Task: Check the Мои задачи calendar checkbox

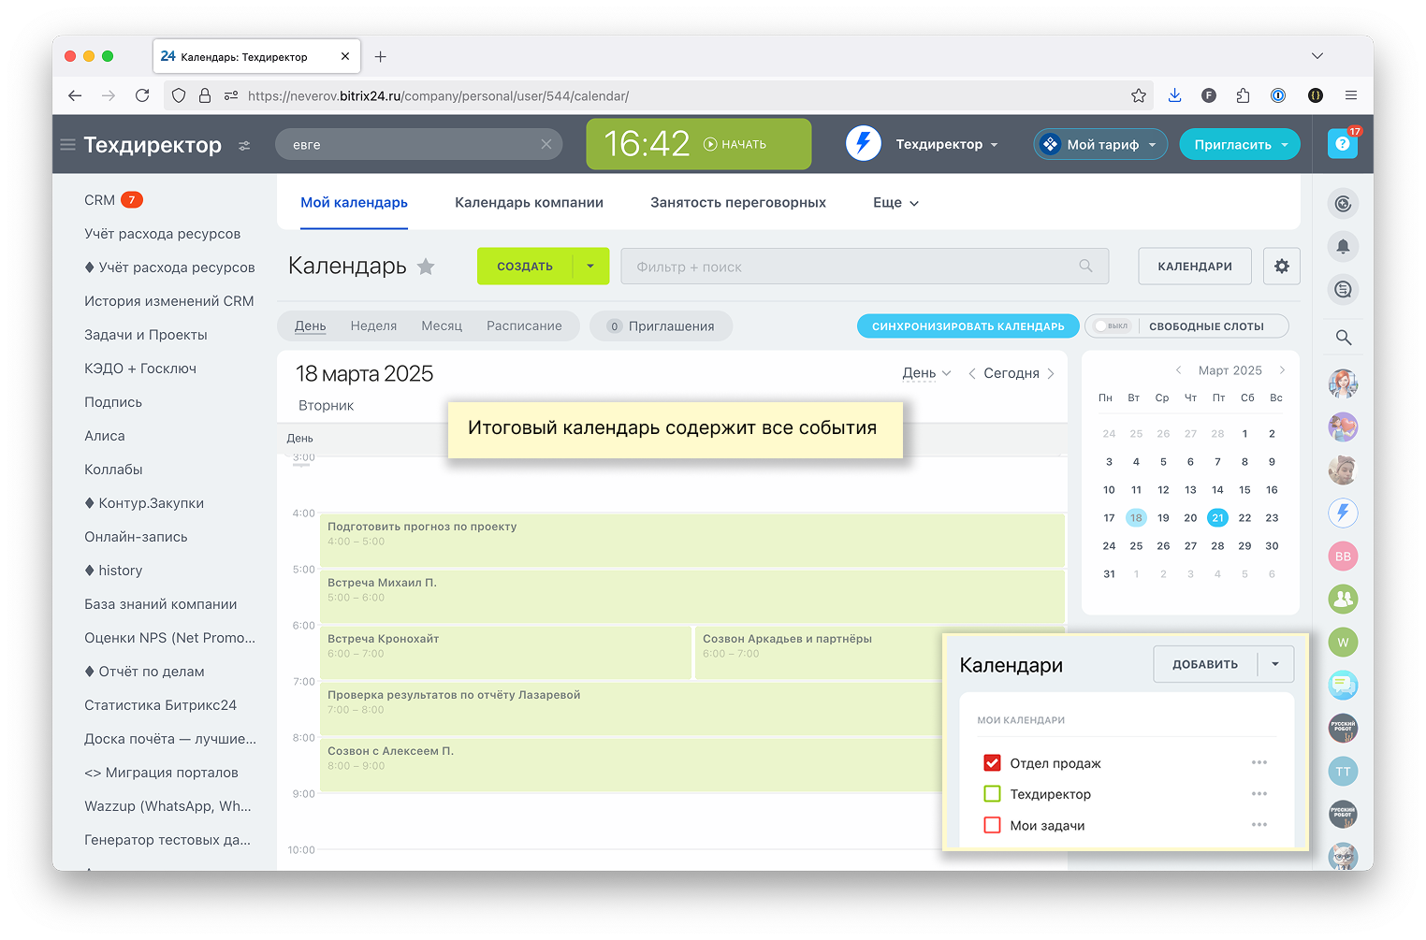Action: pyautogui.click(x=993, y=825)
